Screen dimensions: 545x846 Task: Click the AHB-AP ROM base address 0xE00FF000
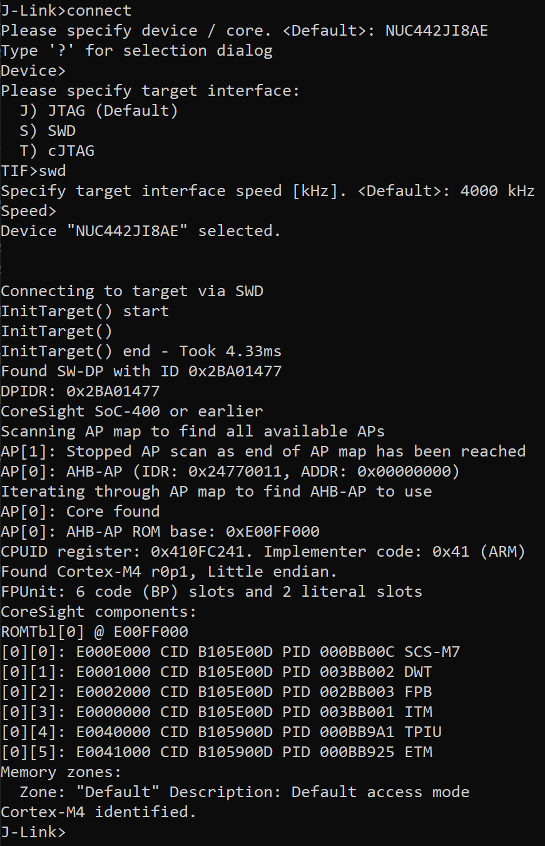[272, 532]
